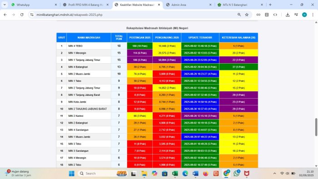Image resolution: width=318 pixels, height=179 pixels.
Task: Open Copilot from the taskbar
Action: 154,174
